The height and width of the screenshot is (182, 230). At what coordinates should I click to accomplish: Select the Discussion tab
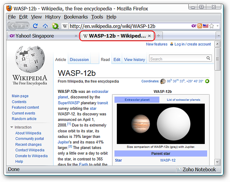tap(79, 59)
